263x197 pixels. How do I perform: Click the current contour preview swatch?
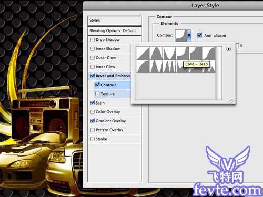pyautogui.click(x=181, y=36)
